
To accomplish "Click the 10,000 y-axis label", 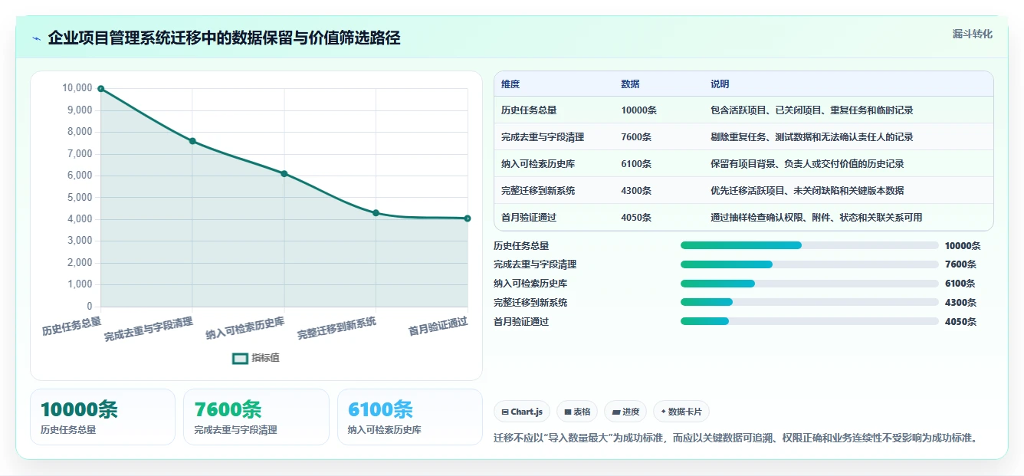I will click(x=77, y=88).
